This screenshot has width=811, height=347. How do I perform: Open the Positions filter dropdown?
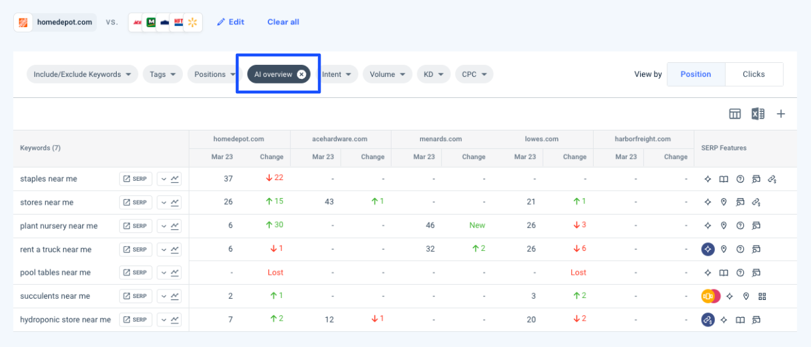[215, 74]
